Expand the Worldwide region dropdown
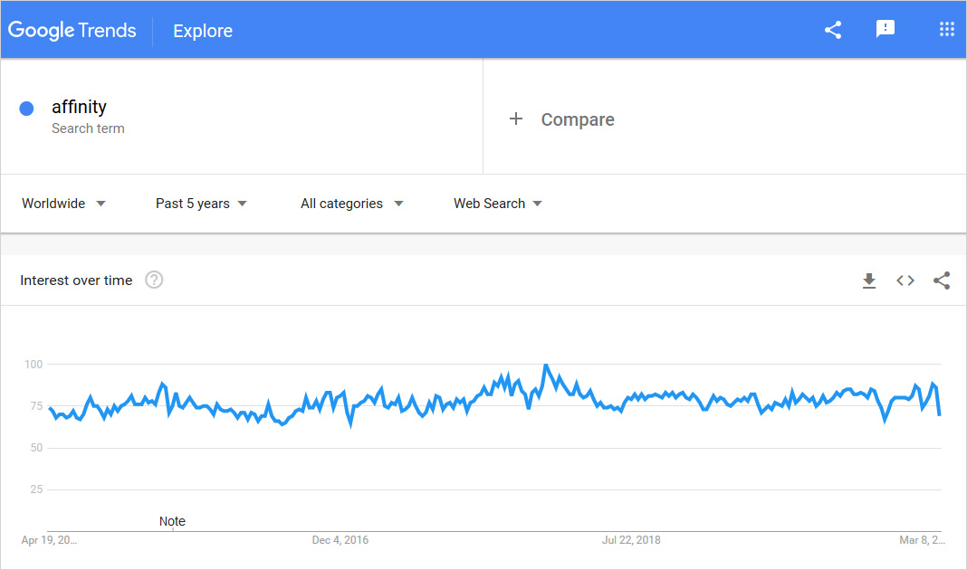The width and height of the screenshot is (967, 570). [63, 204]
